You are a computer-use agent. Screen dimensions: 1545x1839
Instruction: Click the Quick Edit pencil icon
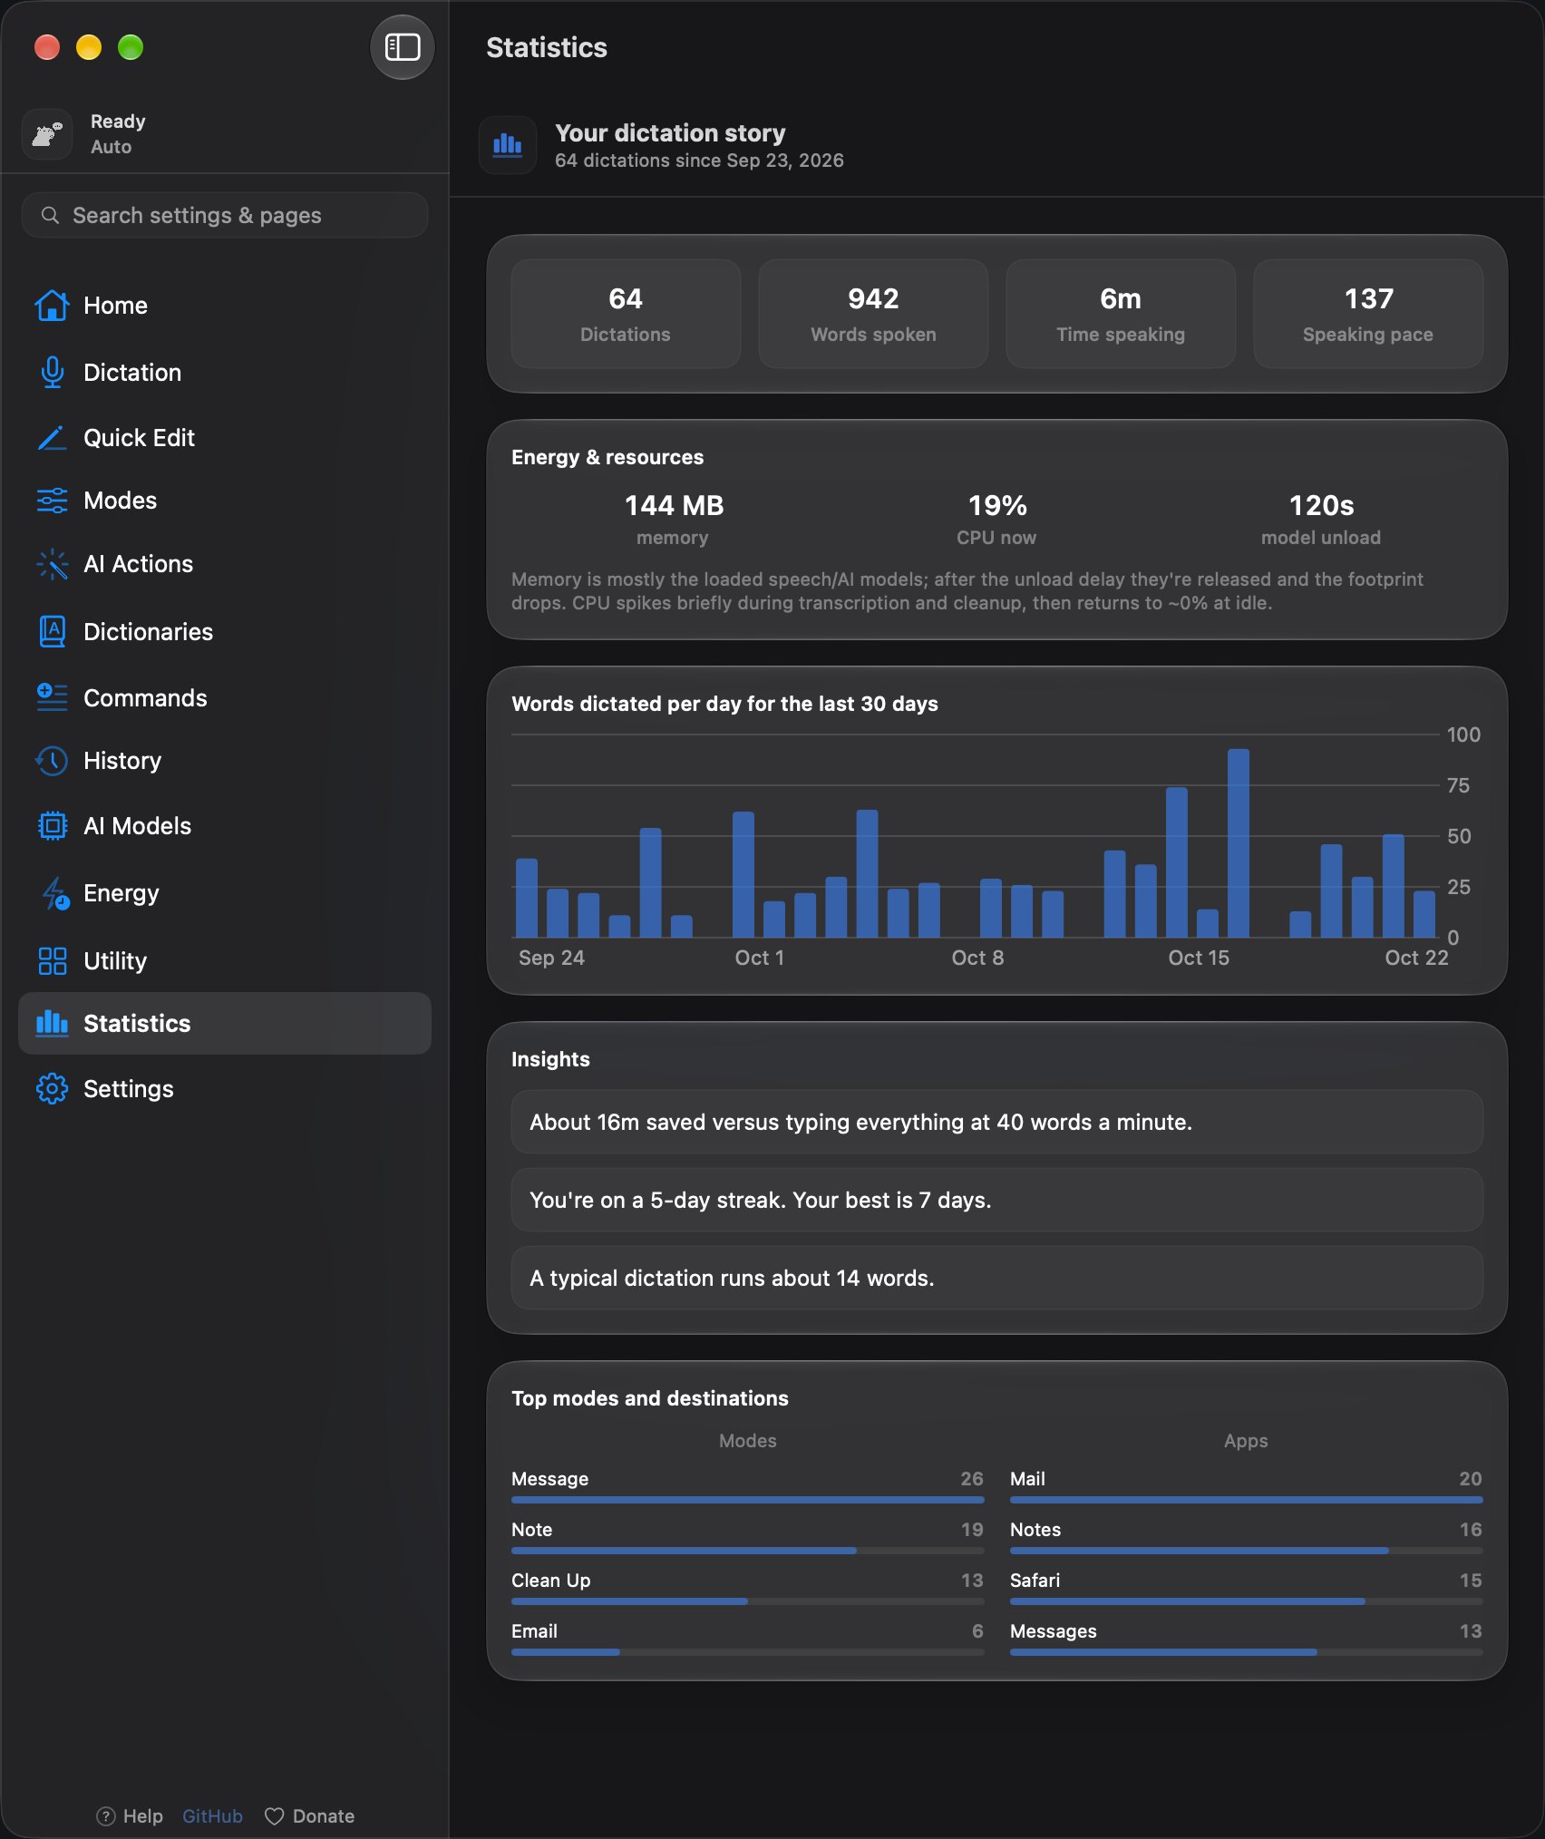point(52,438)
